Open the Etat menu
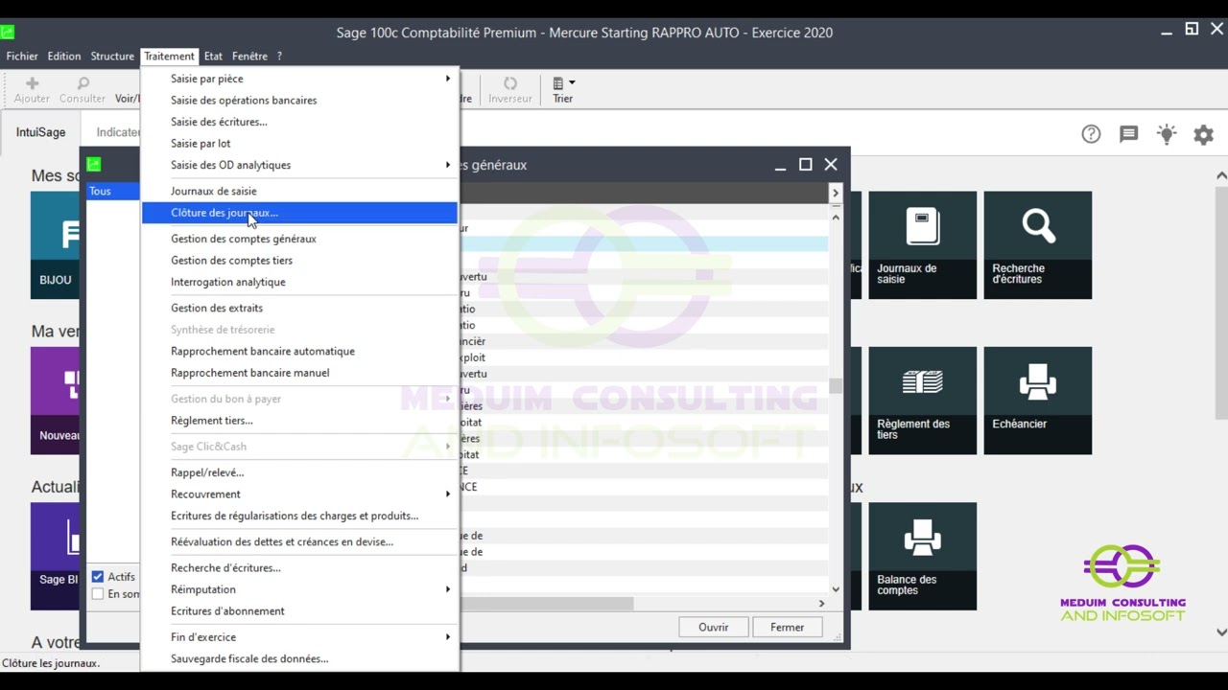This screenshot has width=1228, height=690. click(213, 57)
